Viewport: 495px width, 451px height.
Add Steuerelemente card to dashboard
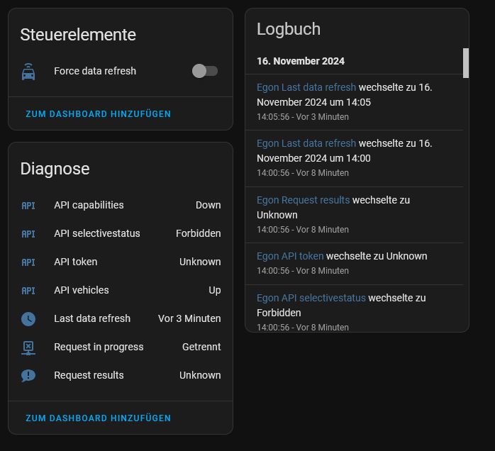coord(99,114)
